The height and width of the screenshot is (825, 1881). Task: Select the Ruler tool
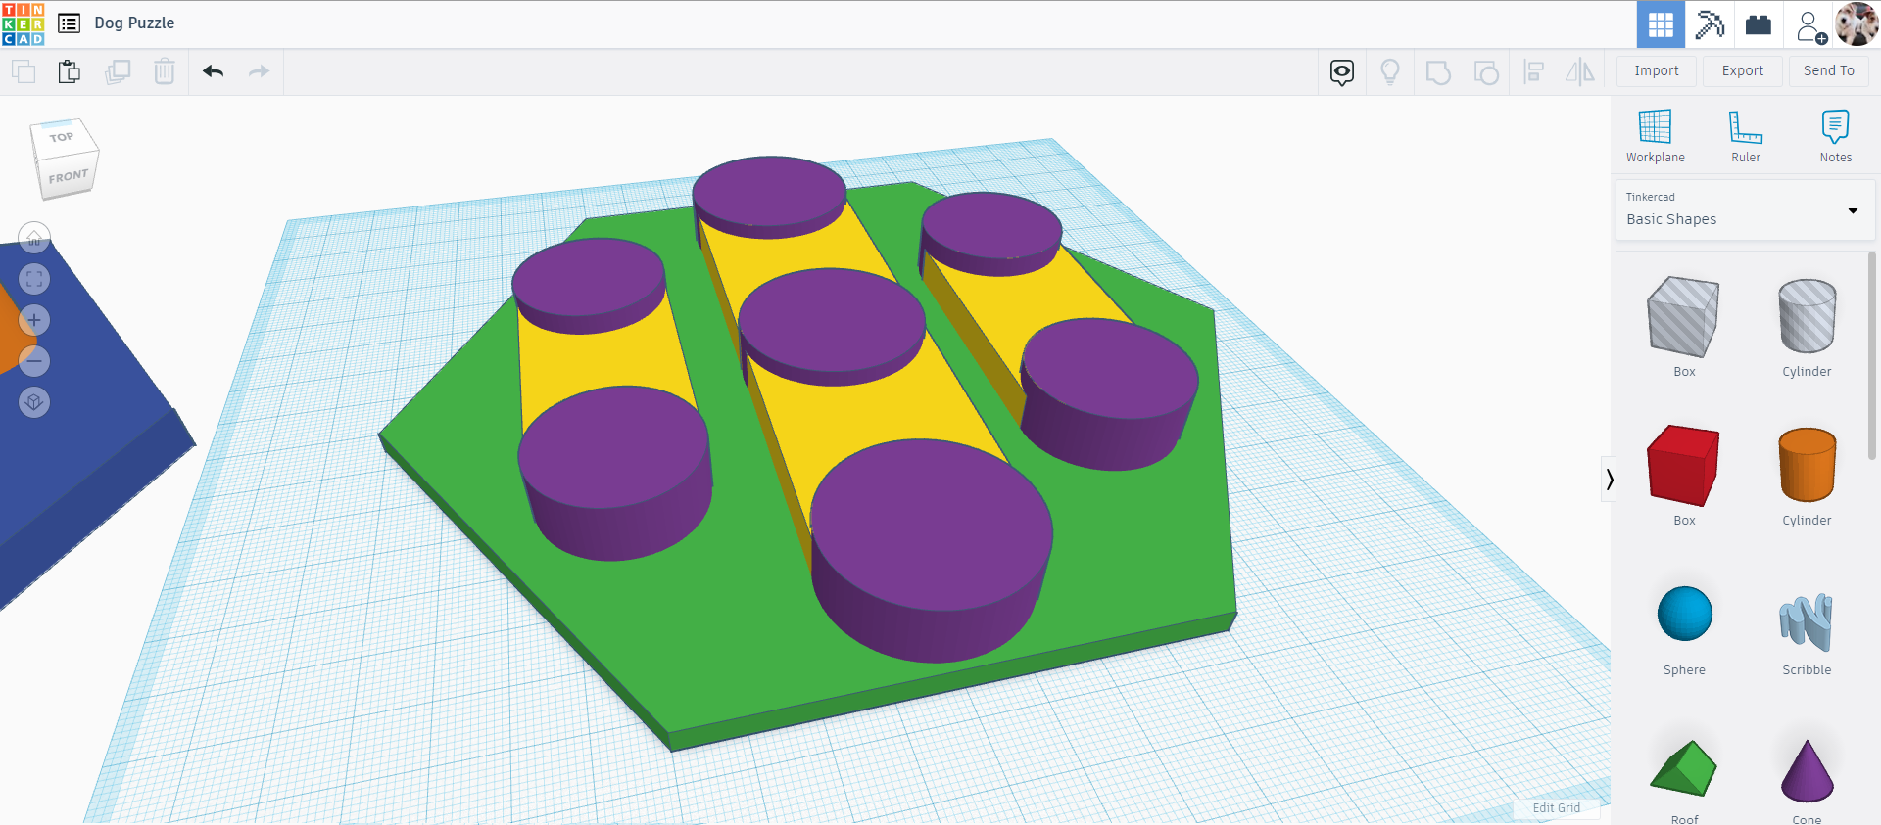1746,136
